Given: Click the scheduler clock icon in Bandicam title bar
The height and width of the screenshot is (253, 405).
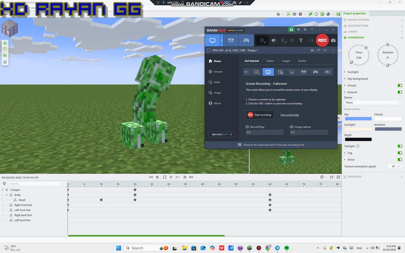Looking at the screenshot, I should point(305,30).
